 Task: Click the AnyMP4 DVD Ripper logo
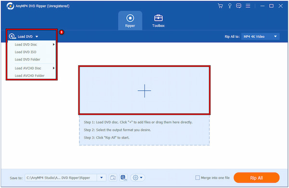(x=10, y=6)
